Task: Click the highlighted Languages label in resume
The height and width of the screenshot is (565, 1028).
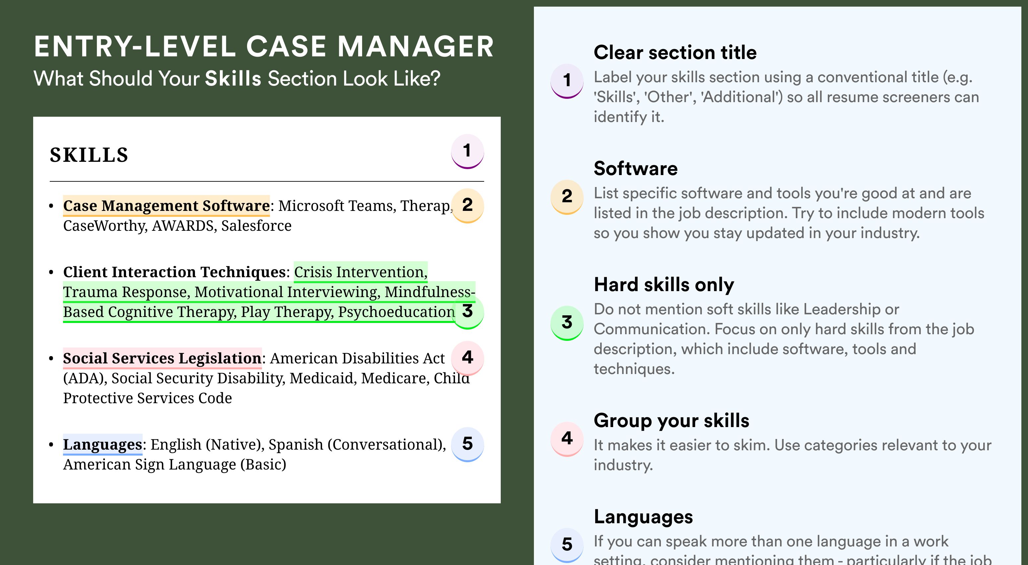Action: point(102,445)
